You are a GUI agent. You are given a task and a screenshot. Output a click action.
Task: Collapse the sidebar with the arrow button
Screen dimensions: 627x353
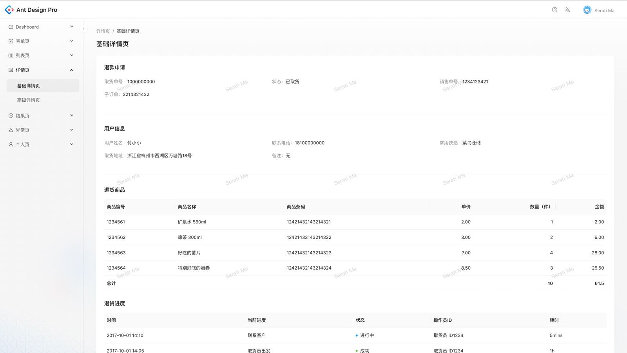[83, 29]
